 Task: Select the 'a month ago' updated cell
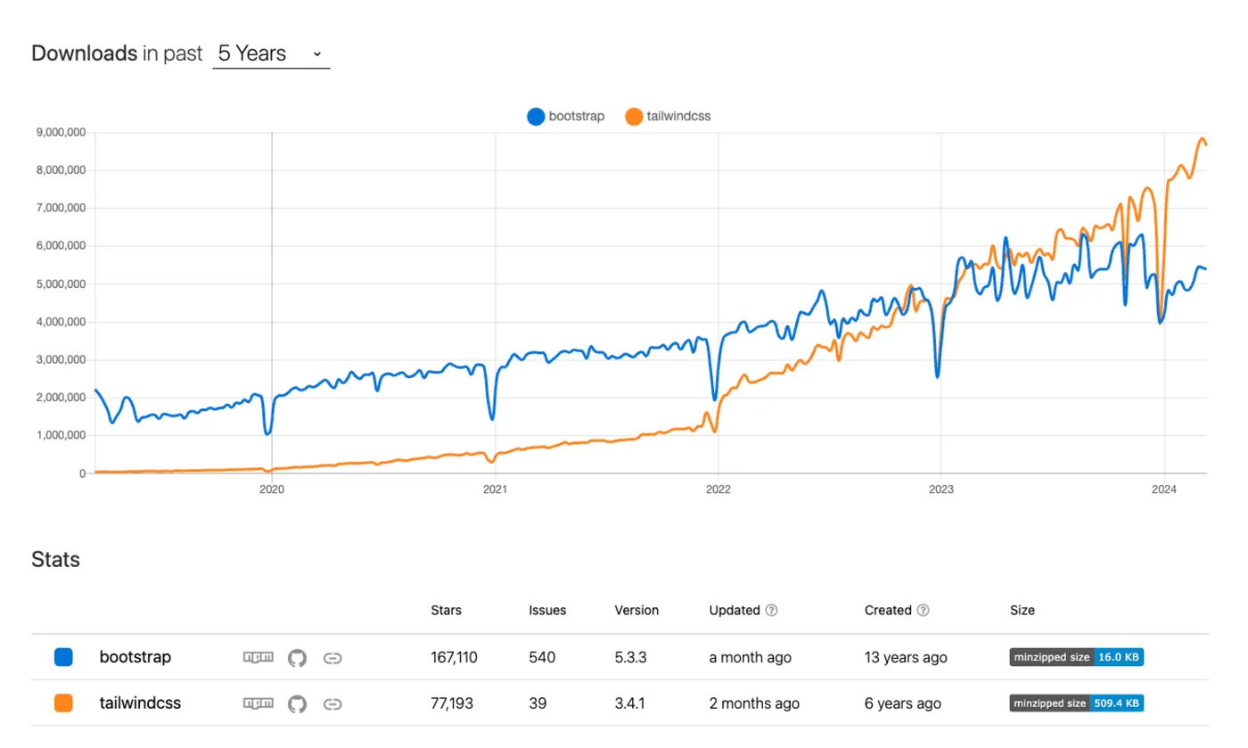click(x=751, y=657)
